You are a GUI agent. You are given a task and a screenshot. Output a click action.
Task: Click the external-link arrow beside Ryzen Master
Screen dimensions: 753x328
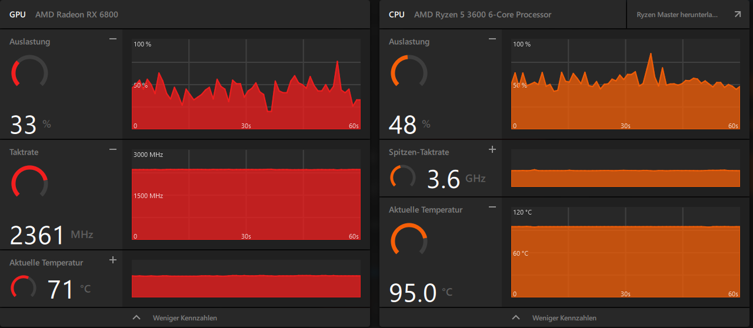[x=737, y=14]
